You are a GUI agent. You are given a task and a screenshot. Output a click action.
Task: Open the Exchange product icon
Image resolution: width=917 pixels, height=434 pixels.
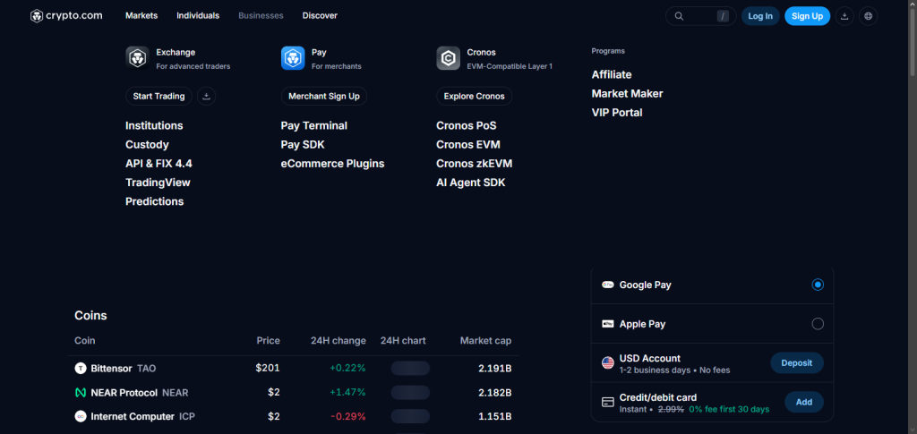137,58
